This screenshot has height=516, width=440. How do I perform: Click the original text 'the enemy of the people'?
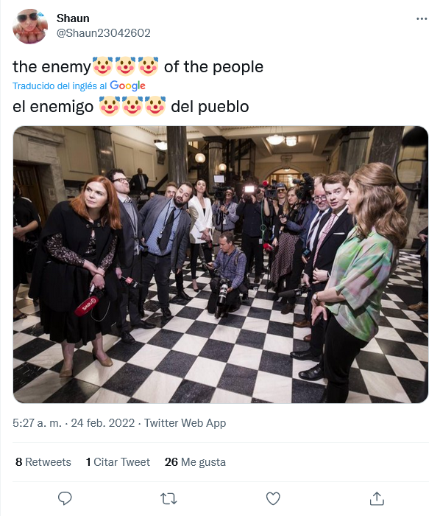click(x=138, y=67)
